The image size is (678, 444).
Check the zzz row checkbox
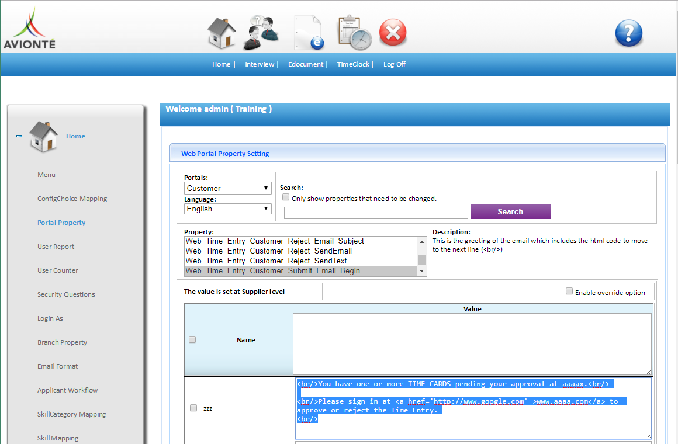tap(193, 408)
